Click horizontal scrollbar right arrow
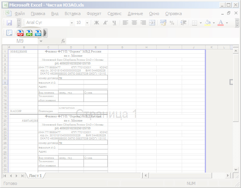 [228, 176]
